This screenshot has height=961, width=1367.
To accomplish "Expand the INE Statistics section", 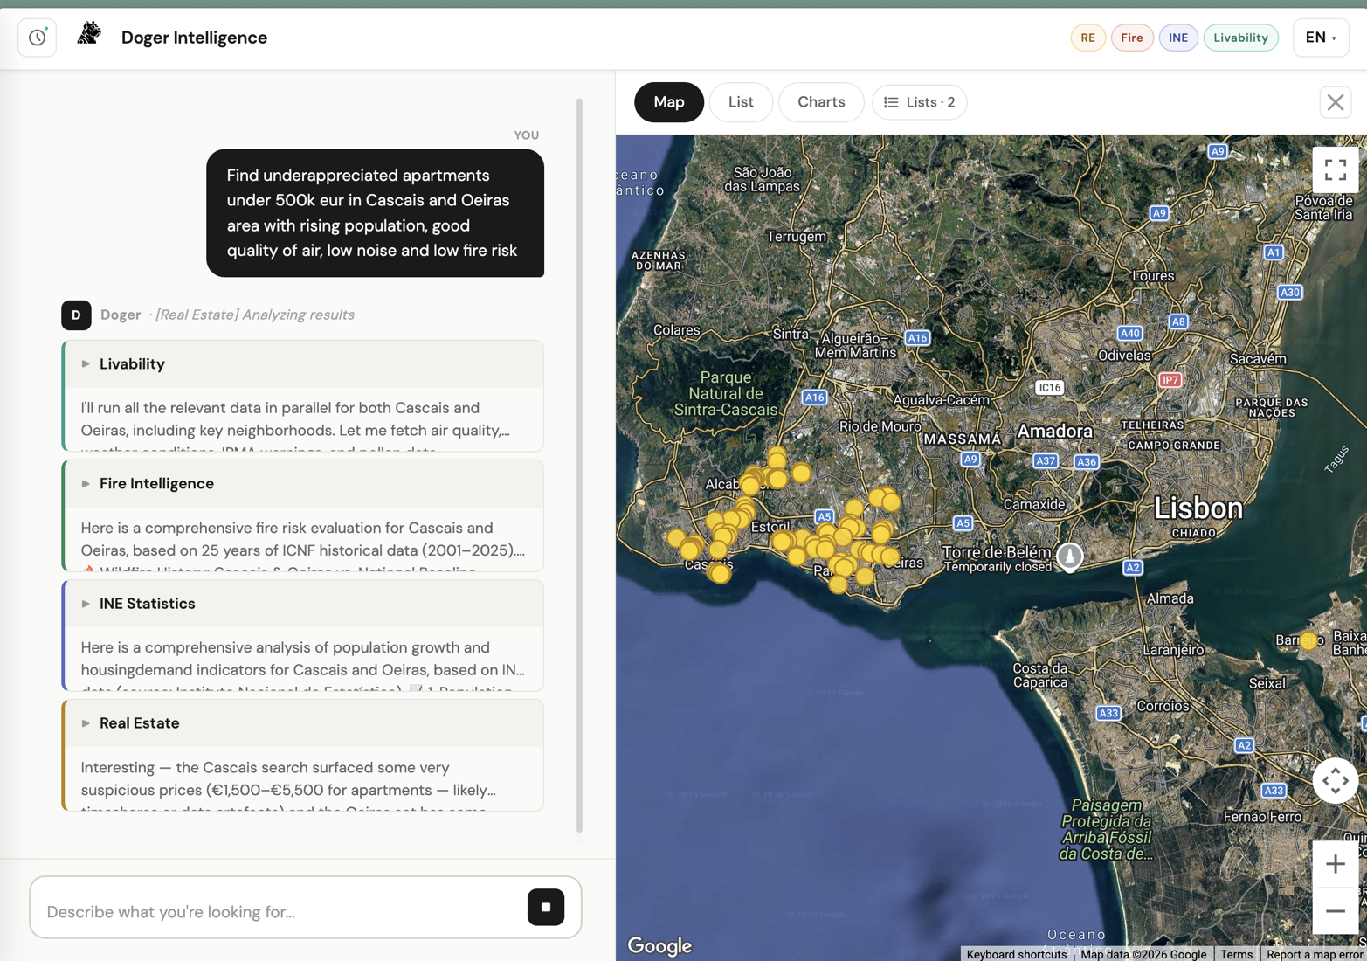I will (303, 604).
